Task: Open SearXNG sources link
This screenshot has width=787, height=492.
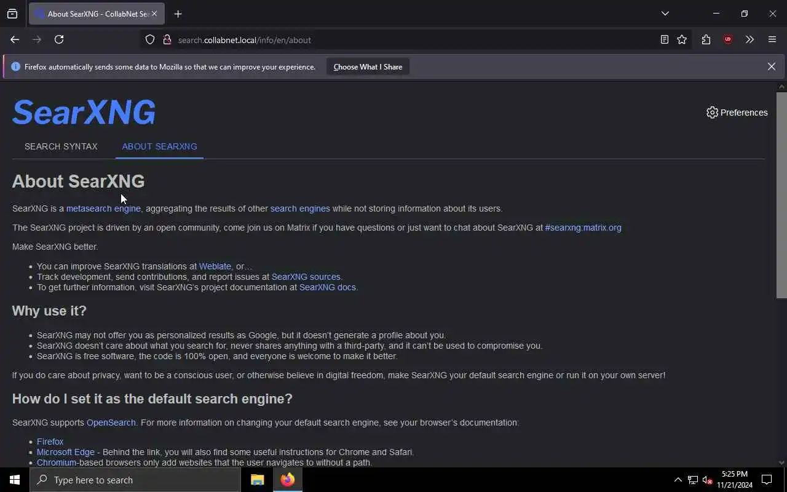Action: (x=306, y=277)
